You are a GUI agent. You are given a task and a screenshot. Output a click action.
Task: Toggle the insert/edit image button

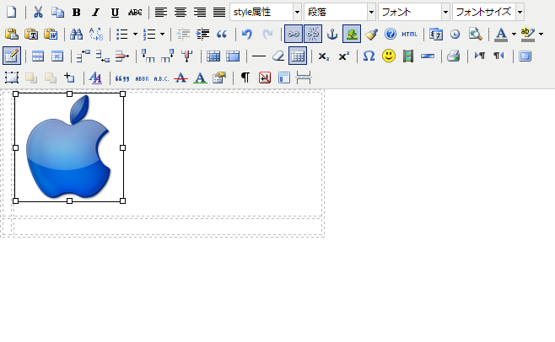click(352, 35)
